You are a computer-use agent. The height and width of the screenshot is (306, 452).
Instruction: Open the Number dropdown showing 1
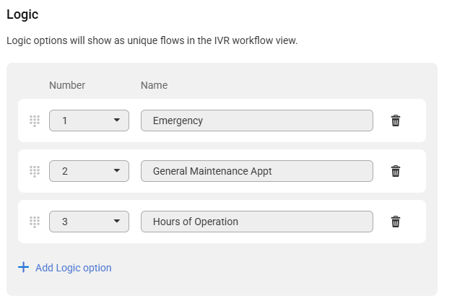(x=89, y=121)
